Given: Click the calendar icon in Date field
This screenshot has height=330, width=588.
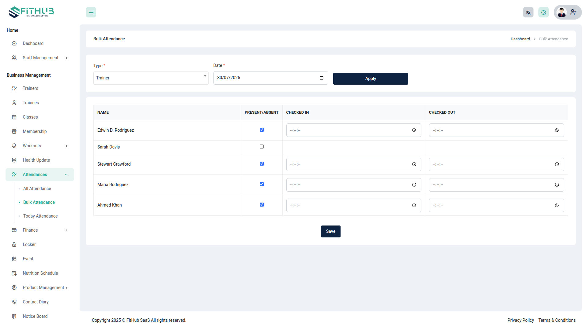Looking at the screenshot, I should tap(321, 78).
